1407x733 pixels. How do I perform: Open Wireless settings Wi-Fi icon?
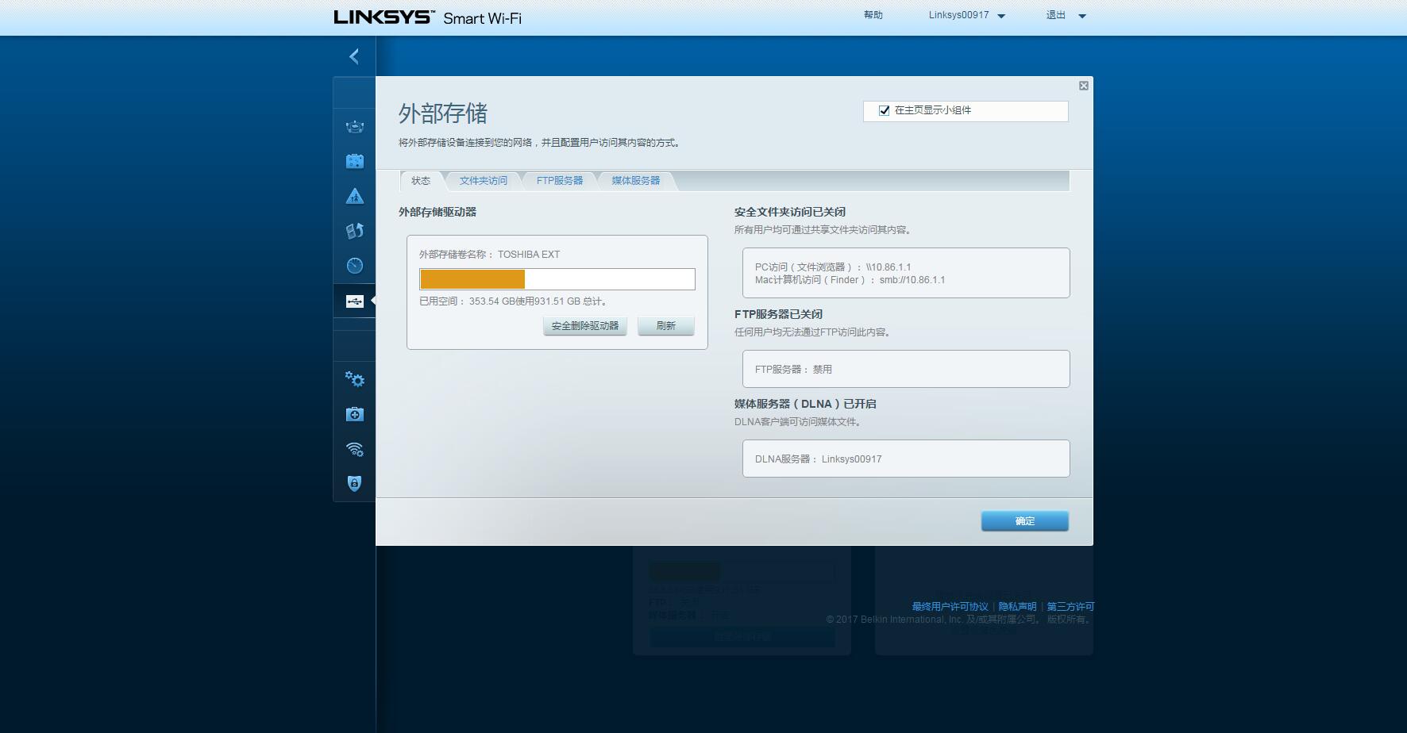(354, 449)
